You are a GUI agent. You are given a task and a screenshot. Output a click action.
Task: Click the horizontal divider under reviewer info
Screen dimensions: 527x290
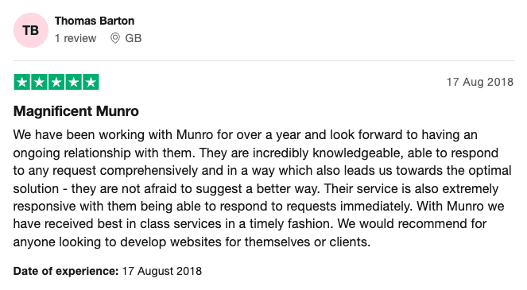264,61
